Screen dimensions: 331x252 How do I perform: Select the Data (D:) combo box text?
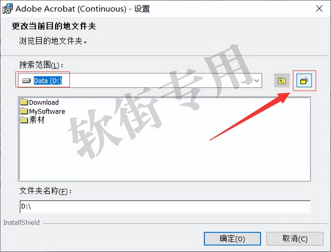coord(48,81)
